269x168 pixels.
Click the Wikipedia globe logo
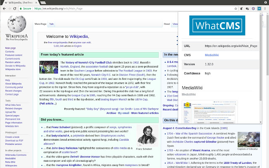point(17,24)
